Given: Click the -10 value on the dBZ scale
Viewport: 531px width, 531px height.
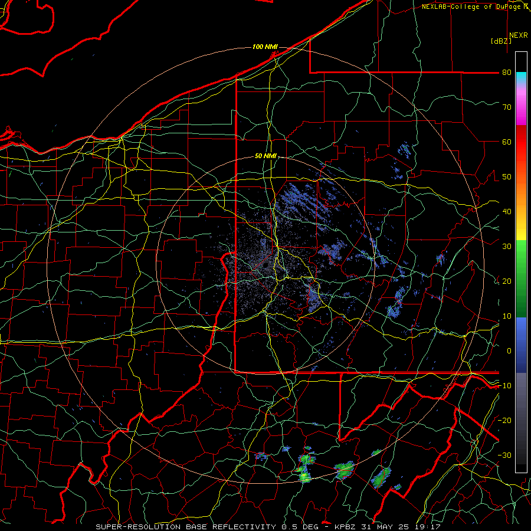Looking at the screenshot, I should pyautogui.click(x=504, y=385).
